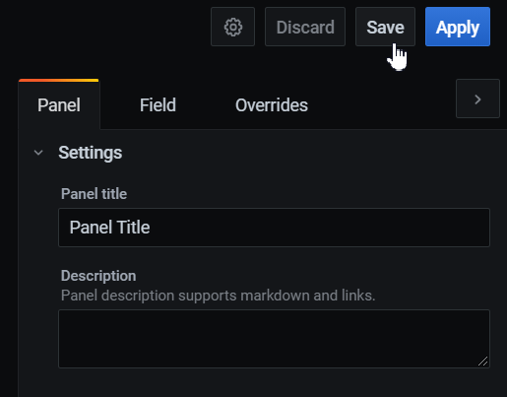Click the 'Panel title' field label
This screenshot has height=397, width=507.
pos(94,194)
